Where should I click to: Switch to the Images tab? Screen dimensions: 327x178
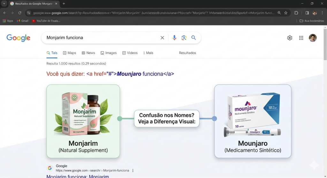[x=109, y=53]
